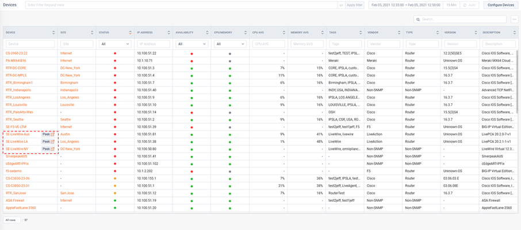Sort by the DEVICE column arrows

pos(53,33)
